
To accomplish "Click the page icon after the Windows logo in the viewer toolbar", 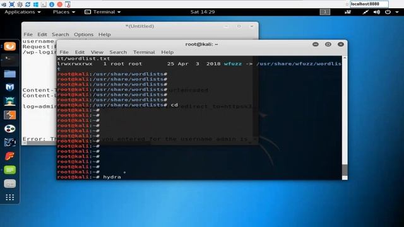I will (44, 4).
